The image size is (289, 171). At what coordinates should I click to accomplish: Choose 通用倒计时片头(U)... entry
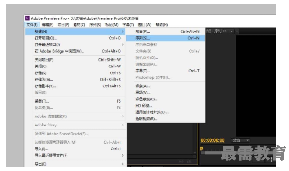[x=165, y=112]
